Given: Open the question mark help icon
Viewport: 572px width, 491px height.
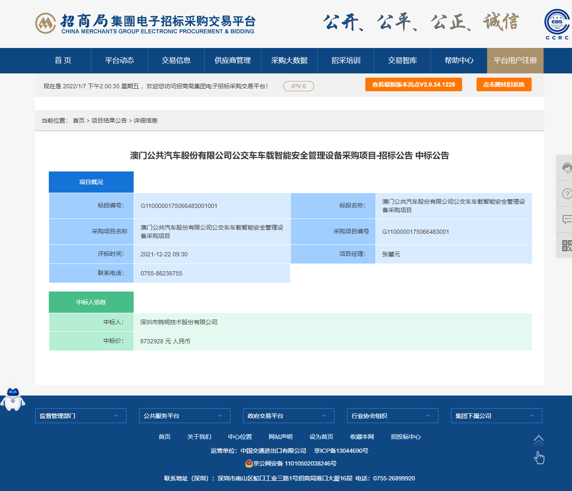Looking at the screenshot, I should point(566,194).
